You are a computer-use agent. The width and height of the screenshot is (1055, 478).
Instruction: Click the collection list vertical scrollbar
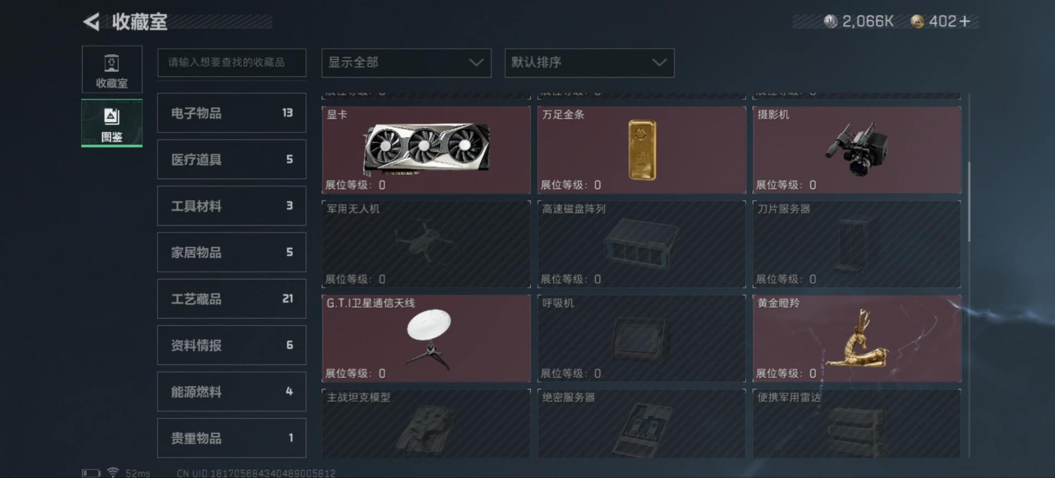tap(969, 202)
